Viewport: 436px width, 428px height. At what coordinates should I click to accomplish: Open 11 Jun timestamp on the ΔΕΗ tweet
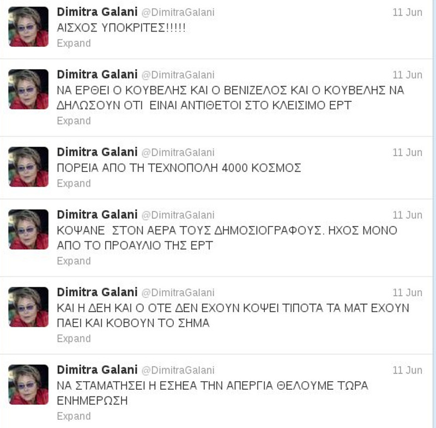(x=407, y=292)
